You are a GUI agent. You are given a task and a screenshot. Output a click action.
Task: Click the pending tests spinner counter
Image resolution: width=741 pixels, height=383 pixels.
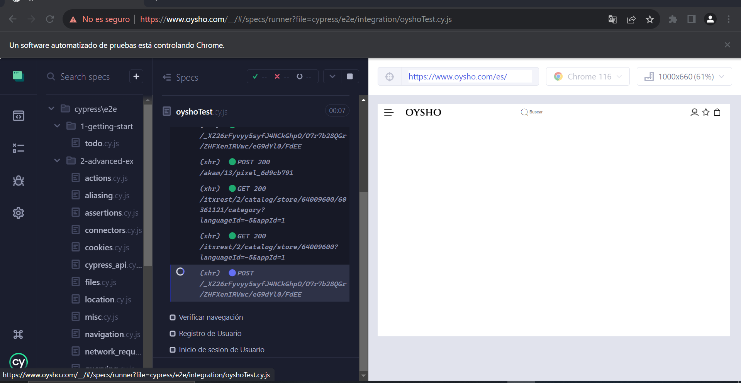[x=304, y=76]
